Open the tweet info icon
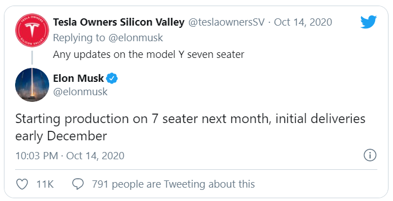393x201 pixels. (x=370, y=155)
